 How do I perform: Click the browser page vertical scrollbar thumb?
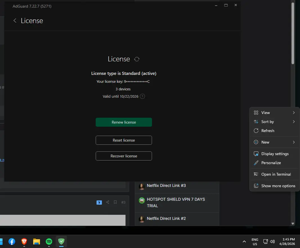(293, 33)
